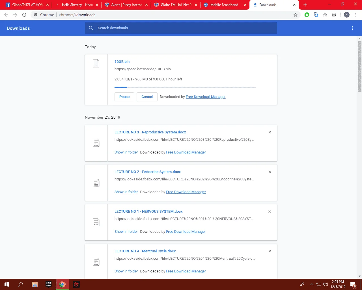Viewport: 362px width, 290px height.
Task: Click the page vertical scrollbar thumb
Action: pos(359,66)
